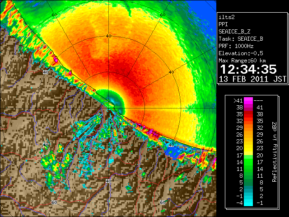Pick the red legend swatch at left 35

click(x=248, y=114)
